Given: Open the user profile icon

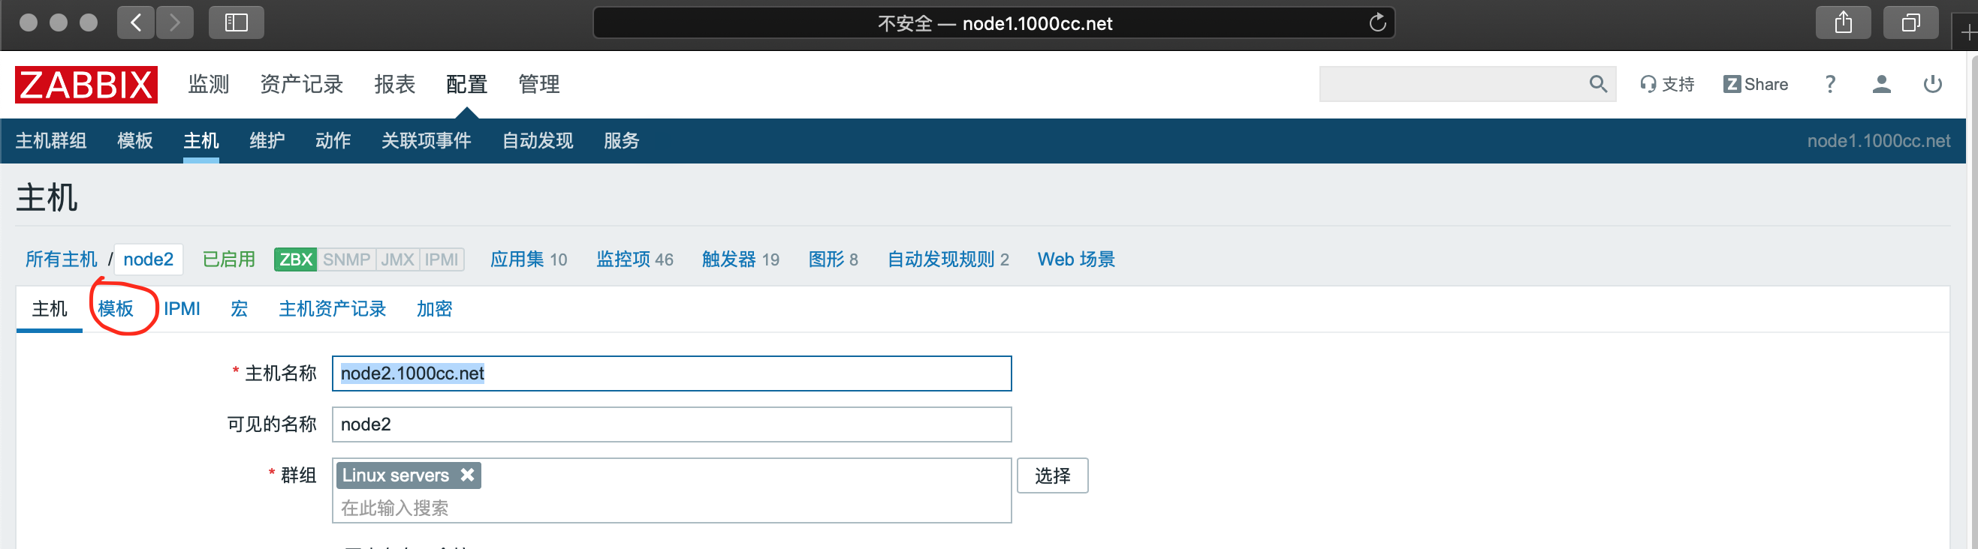Looking at the screenshot, I should 1880,84.
